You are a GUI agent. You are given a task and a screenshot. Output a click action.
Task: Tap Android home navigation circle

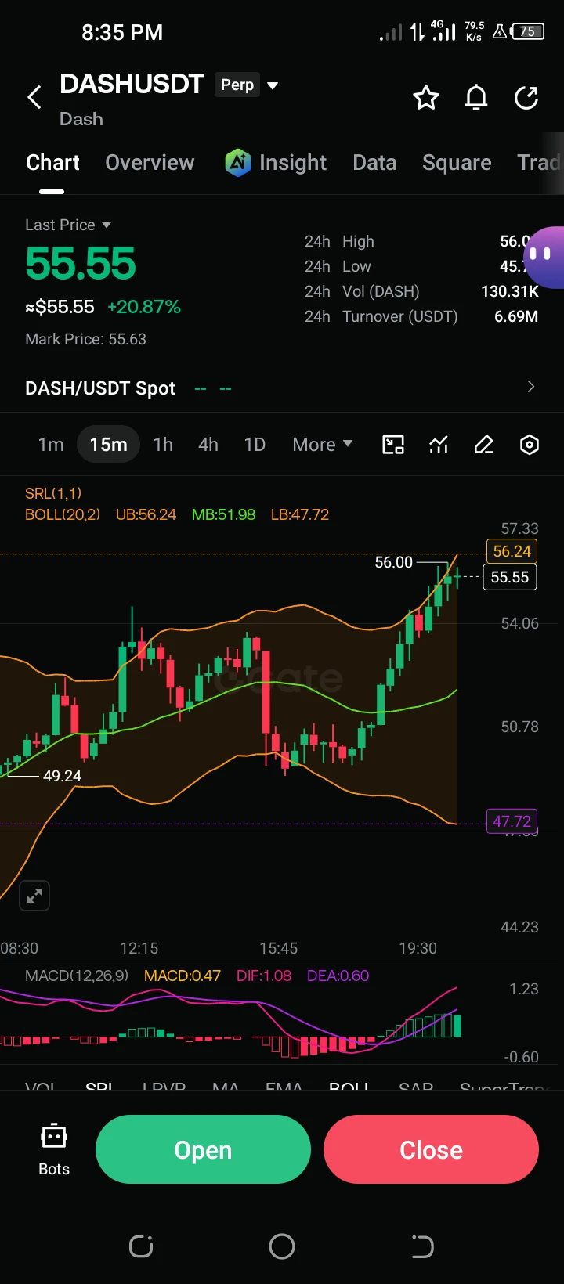[282, 1246]
